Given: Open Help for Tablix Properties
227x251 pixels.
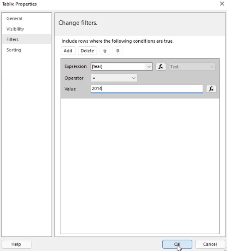Looking at the screenshot, I should (x=16, y=244).
